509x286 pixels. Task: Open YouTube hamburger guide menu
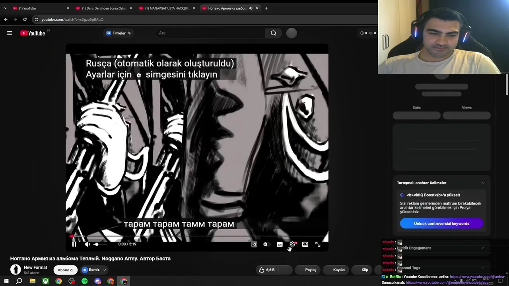10,33
